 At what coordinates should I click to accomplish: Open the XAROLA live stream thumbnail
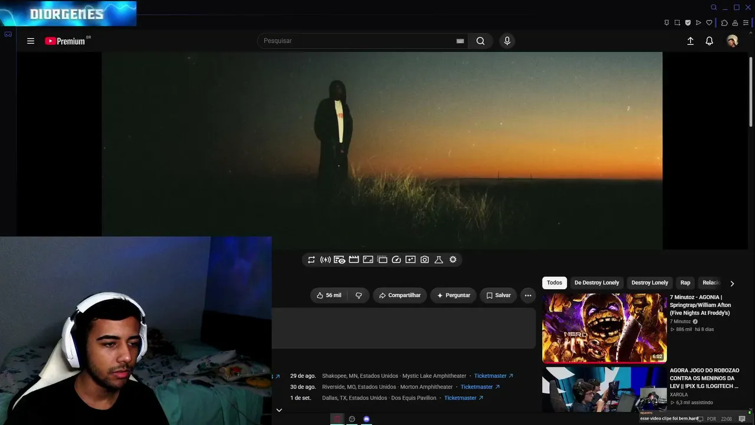605,390
